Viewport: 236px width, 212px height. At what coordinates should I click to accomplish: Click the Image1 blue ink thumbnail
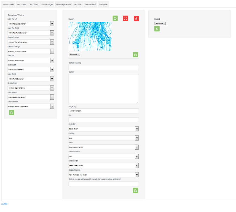click(x=90, y=36)
